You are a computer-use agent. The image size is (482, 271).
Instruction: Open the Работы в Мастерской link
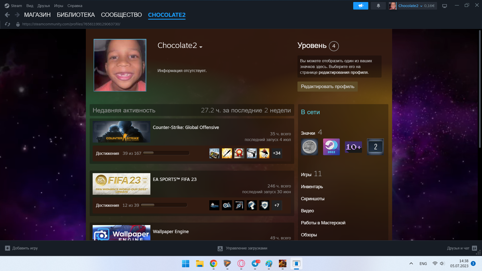pyautogui.click(x=323, y=223)
